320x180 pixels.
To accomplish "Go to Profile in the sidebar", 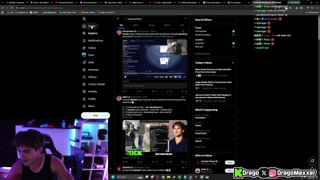I will tap(89, 99).
